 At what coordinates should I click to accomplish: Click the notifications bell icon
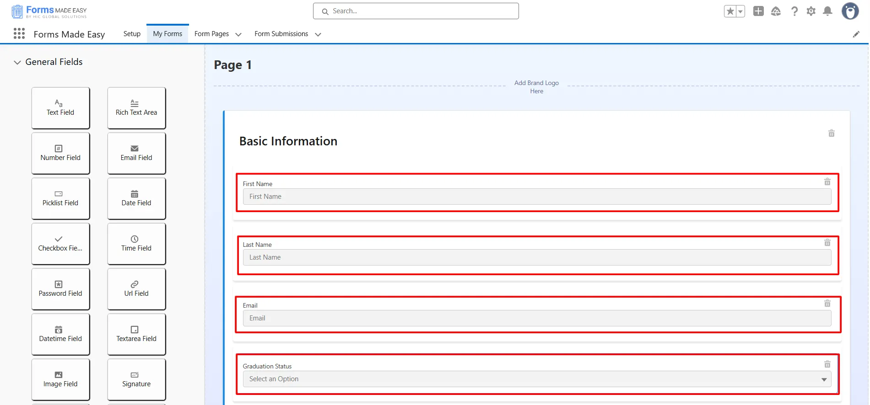coord(827,11)
